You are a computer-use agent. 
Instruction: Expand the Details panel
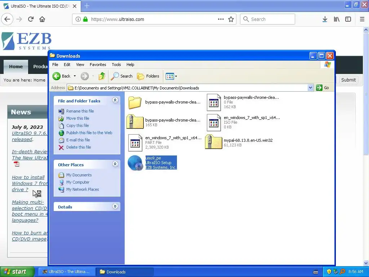115,206
